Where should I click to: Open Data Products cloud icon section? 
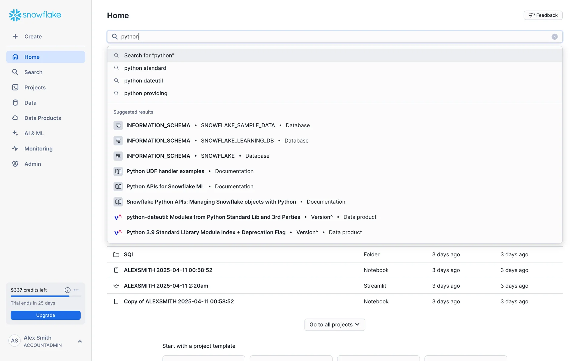(x=15, y=118)
